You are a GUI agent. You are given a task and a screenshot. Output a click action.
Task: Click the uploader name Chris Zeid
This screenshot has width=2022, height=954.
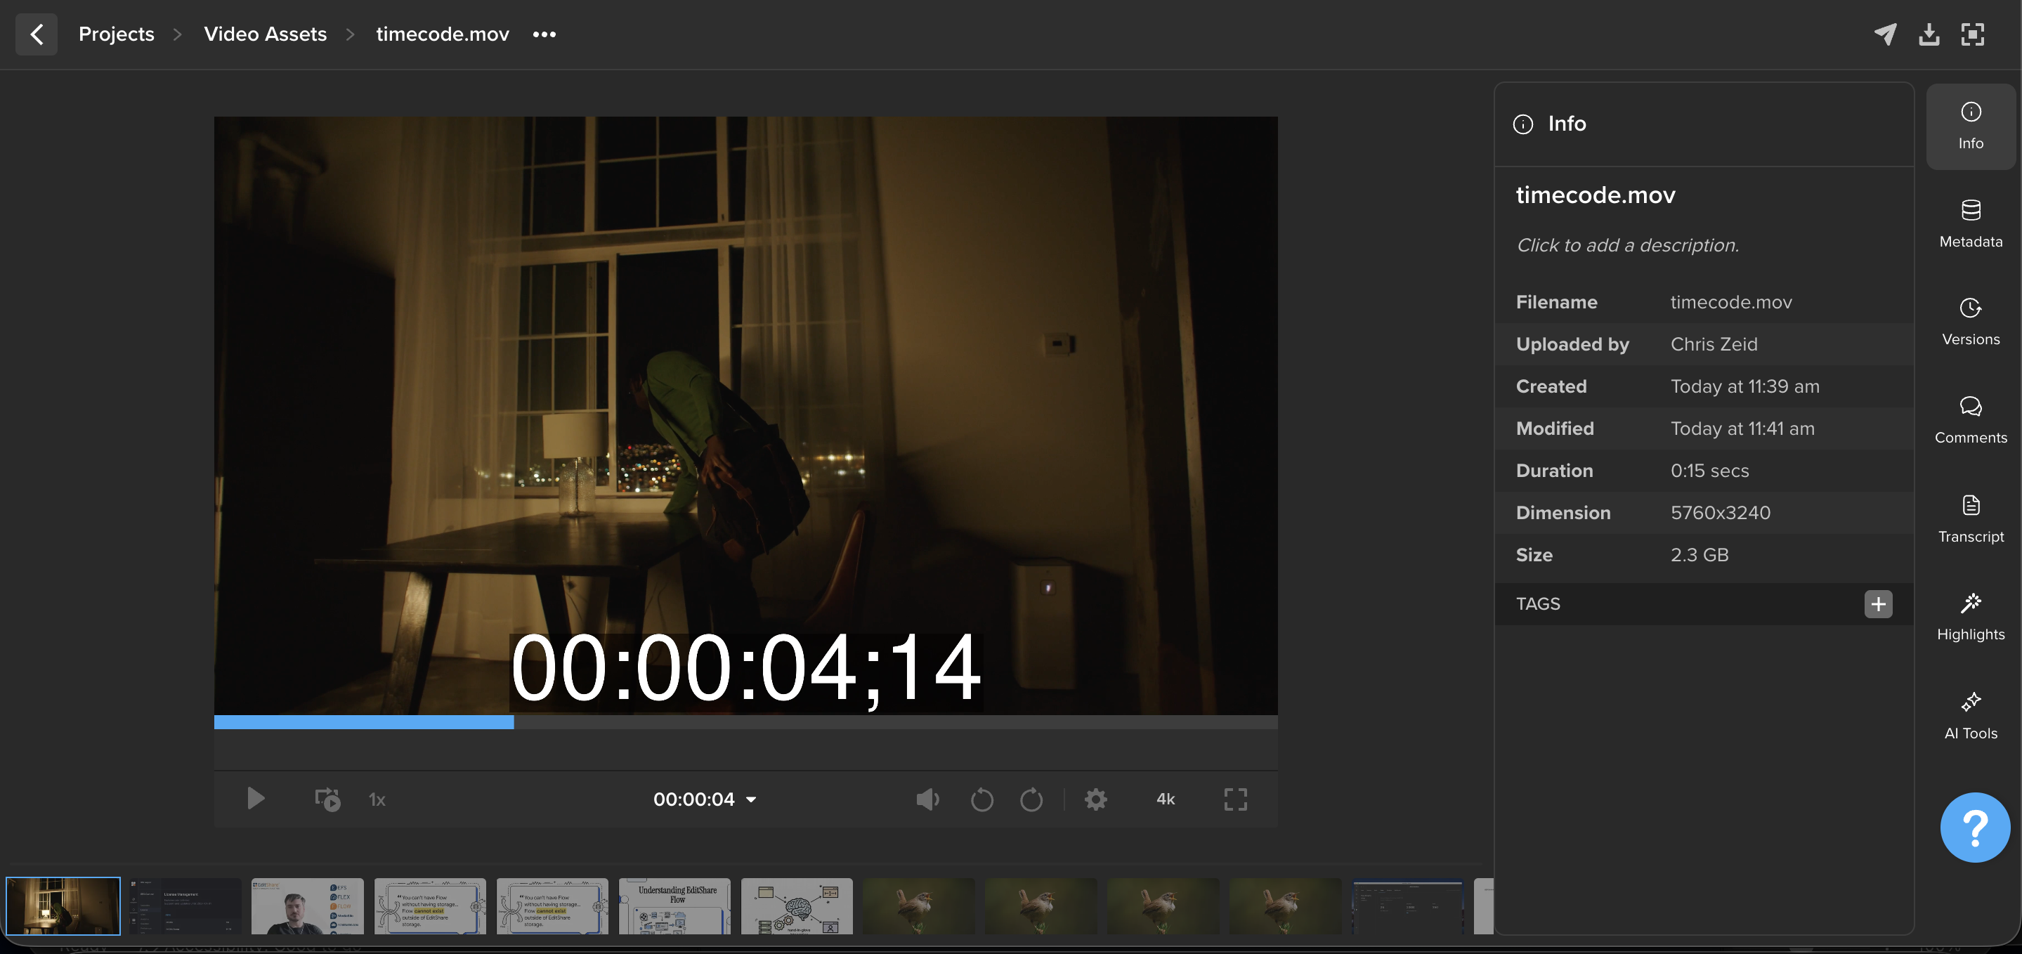(1714, 344)
